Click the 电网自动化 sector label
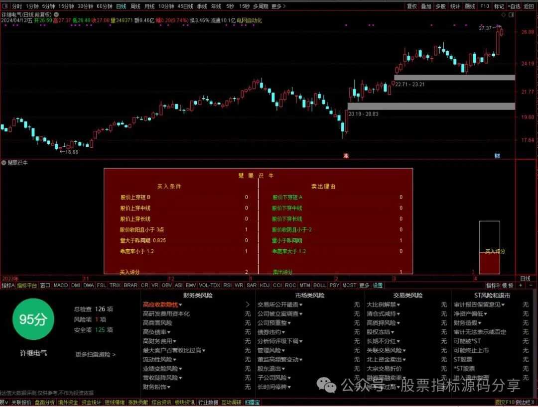The width and height of the screenshot is (538, 407). coord(249,20)
